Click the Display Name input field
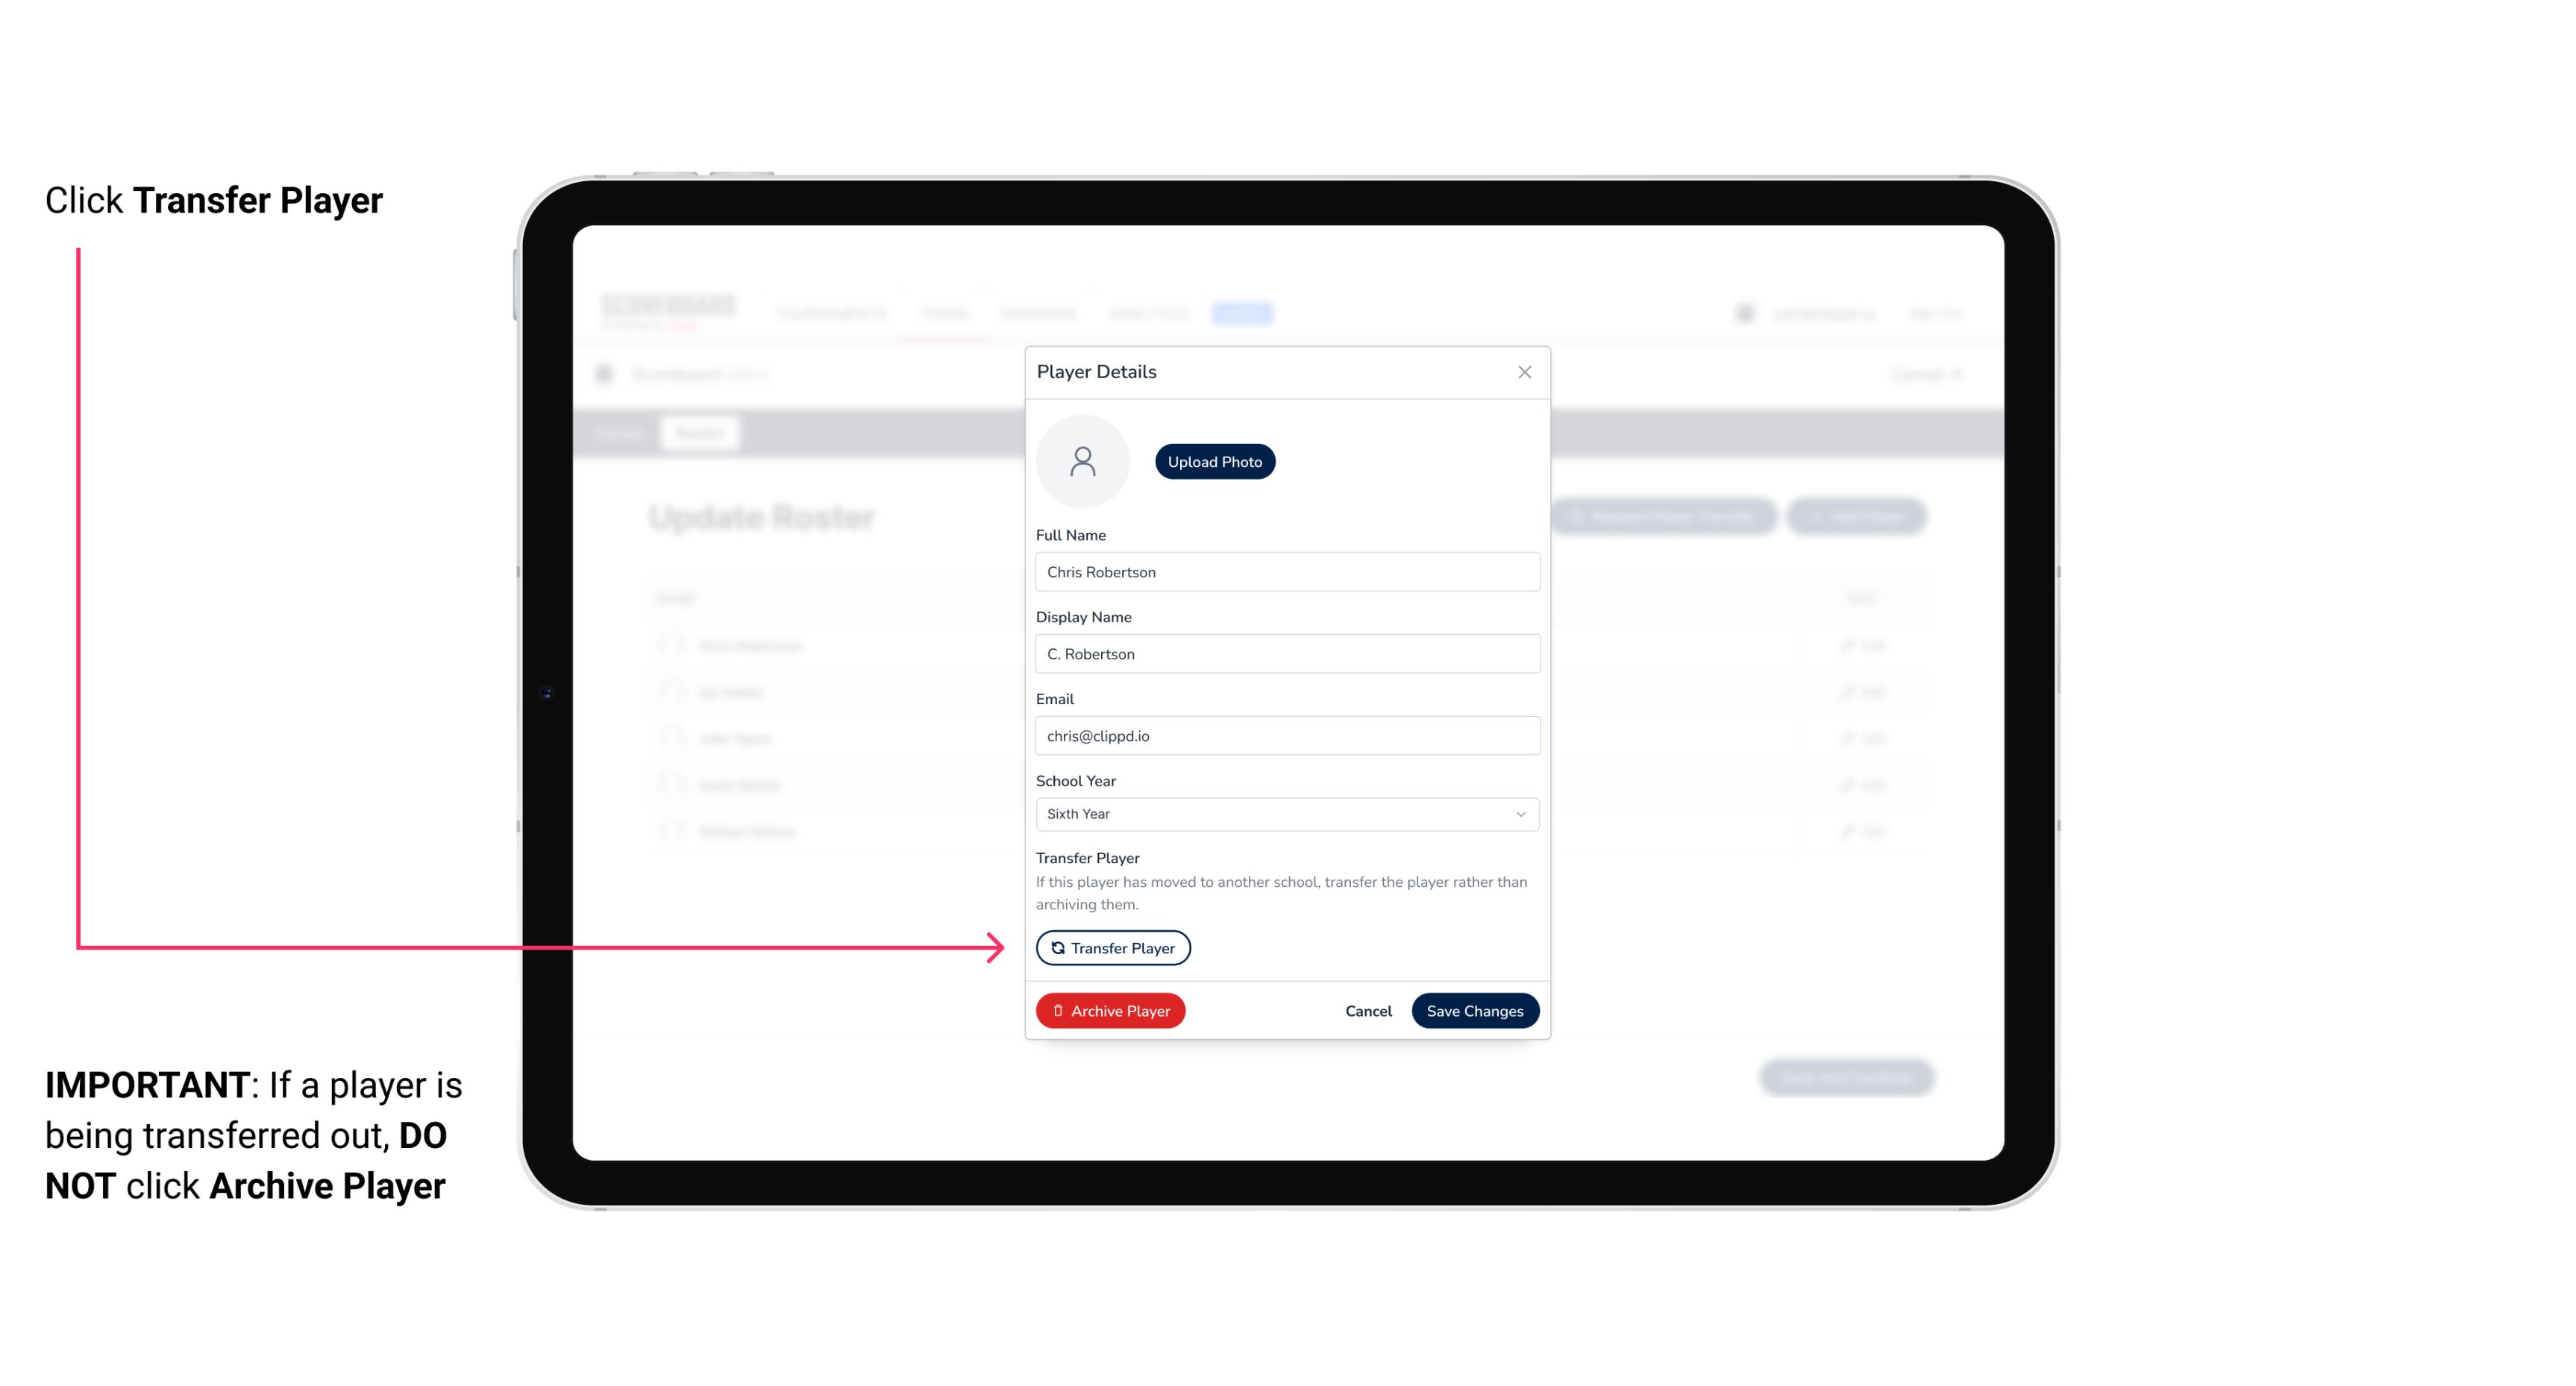 click(1285, 652)
